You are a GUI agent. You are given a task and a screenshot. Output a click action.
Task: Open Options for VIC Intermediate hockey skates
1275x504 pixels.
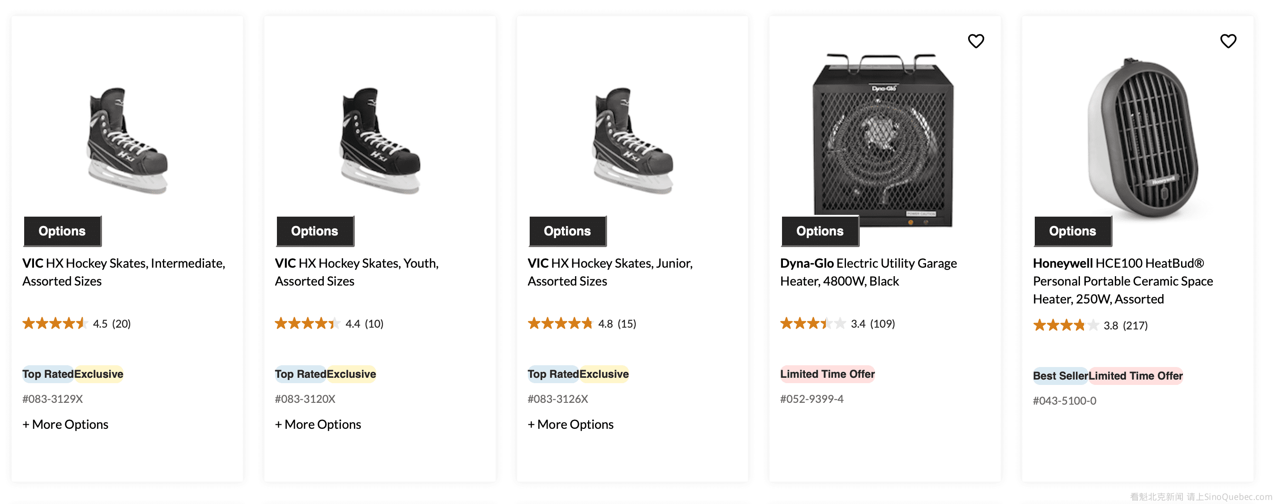click(62, 231)
